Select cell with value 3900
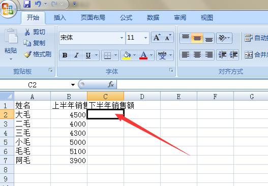Viewport: 268px width, 186px height. click(x=69, y=161)
